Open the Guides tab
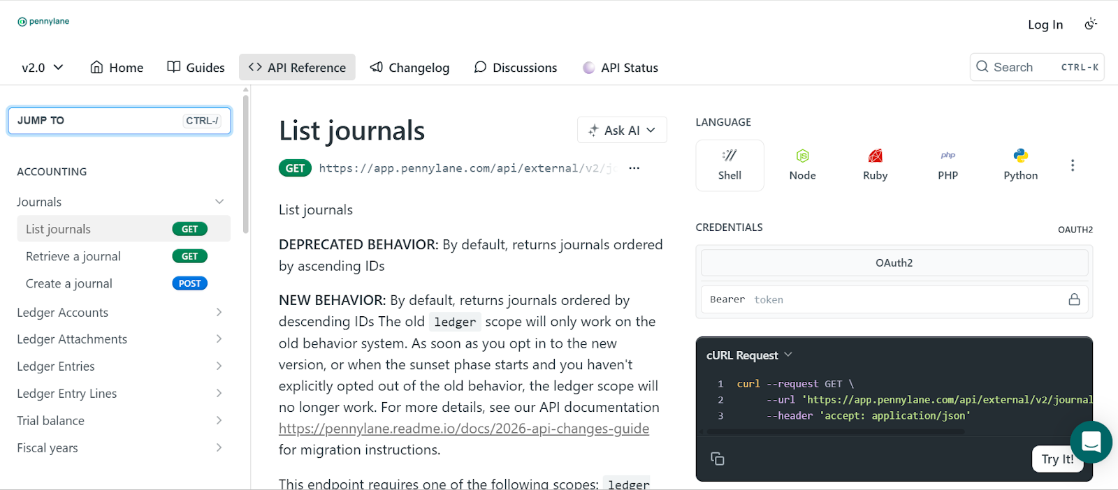Image resolution: width=1118 pixels, height=490 pixels. 196,68
